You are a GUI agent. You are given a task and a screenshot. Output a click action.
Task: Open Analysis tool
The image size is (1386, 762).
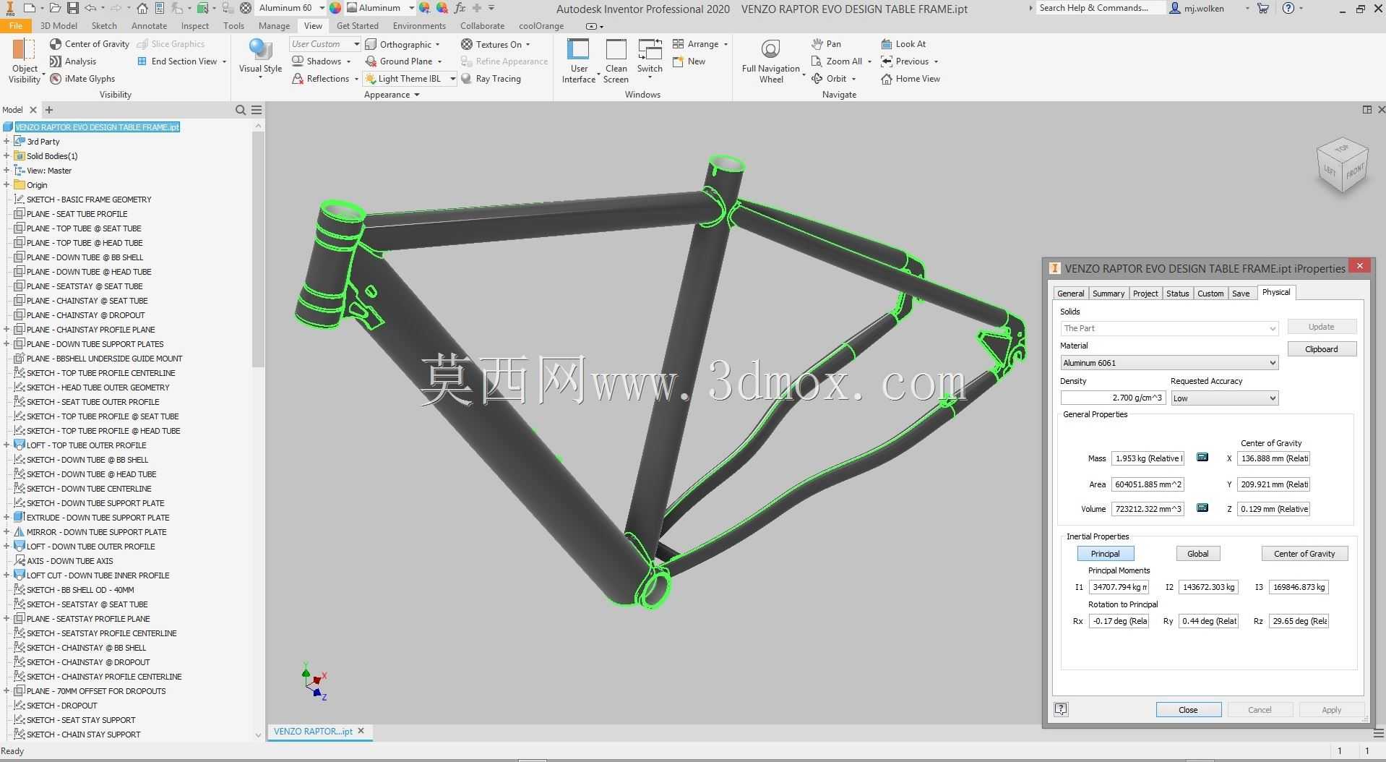tap(73, 61)
